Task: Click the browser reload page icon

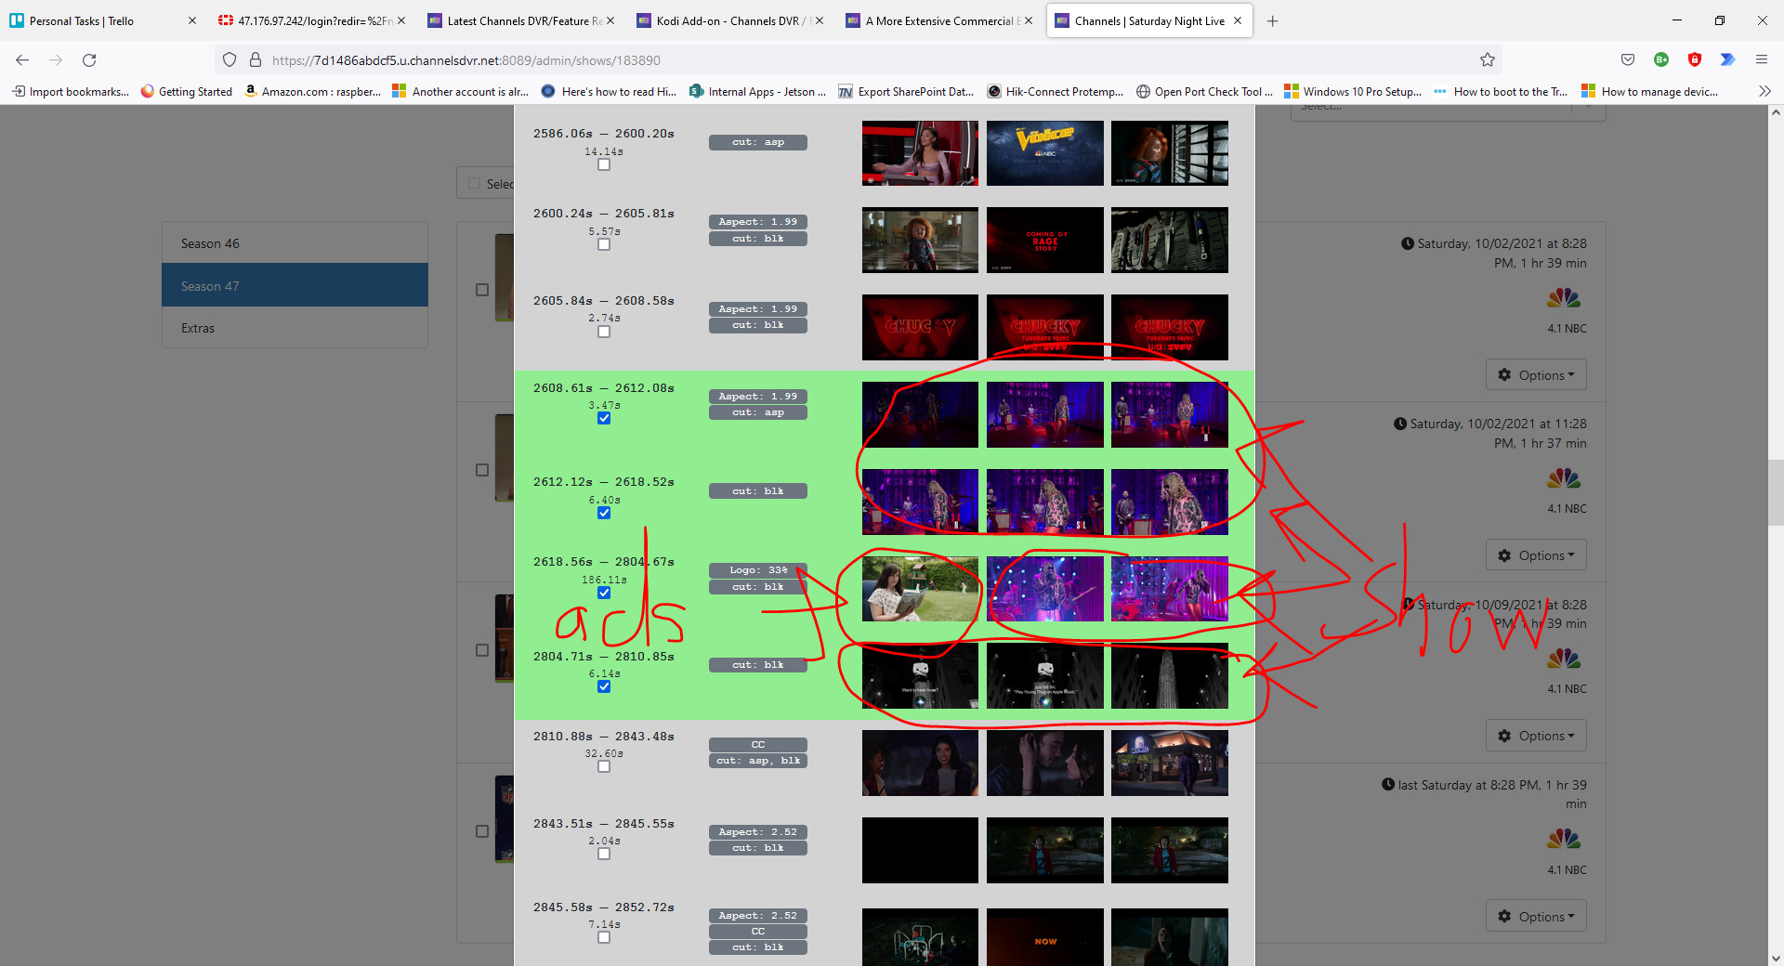Action: (x=89, y=60)
